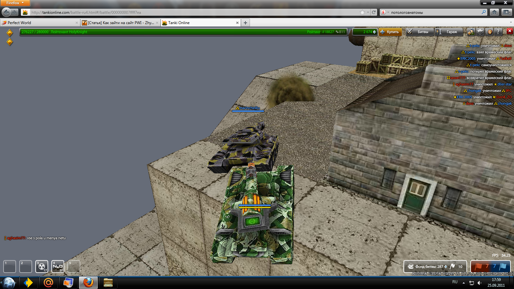Image resolution: width=514 pixels, height=289 pixels.
Task: Click the FPS: 34.25 counter
Action: tap(501, 255)
